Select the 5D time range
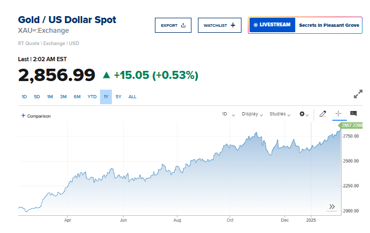The height and width of the screenshot is (233, 370). click(x=37, y=97)
